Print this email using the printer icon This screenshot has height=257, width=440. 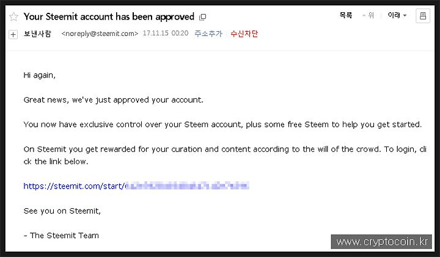click(x=423, y=16)
